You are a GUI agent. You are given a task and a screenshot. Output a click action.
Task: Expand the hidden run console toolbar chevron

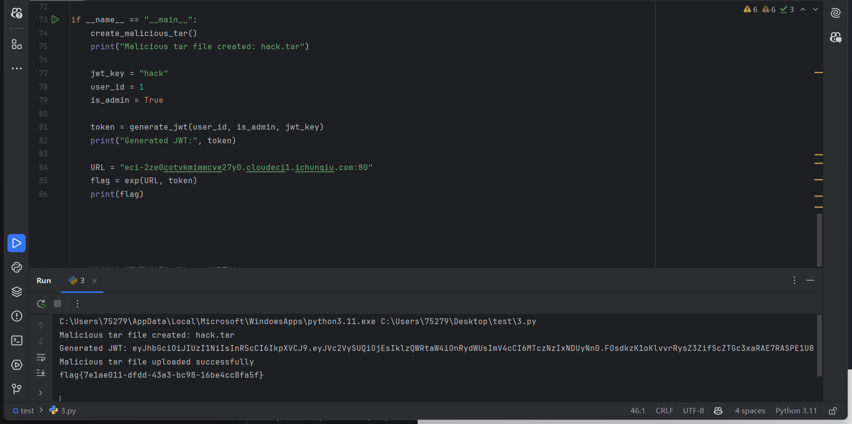(41, 393)
